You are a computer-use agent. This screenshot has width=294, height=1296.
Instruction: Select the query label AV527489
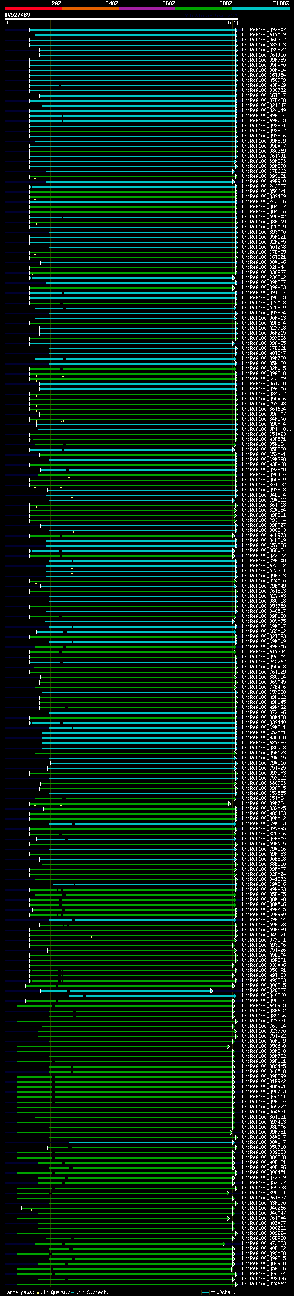[17, 15]
